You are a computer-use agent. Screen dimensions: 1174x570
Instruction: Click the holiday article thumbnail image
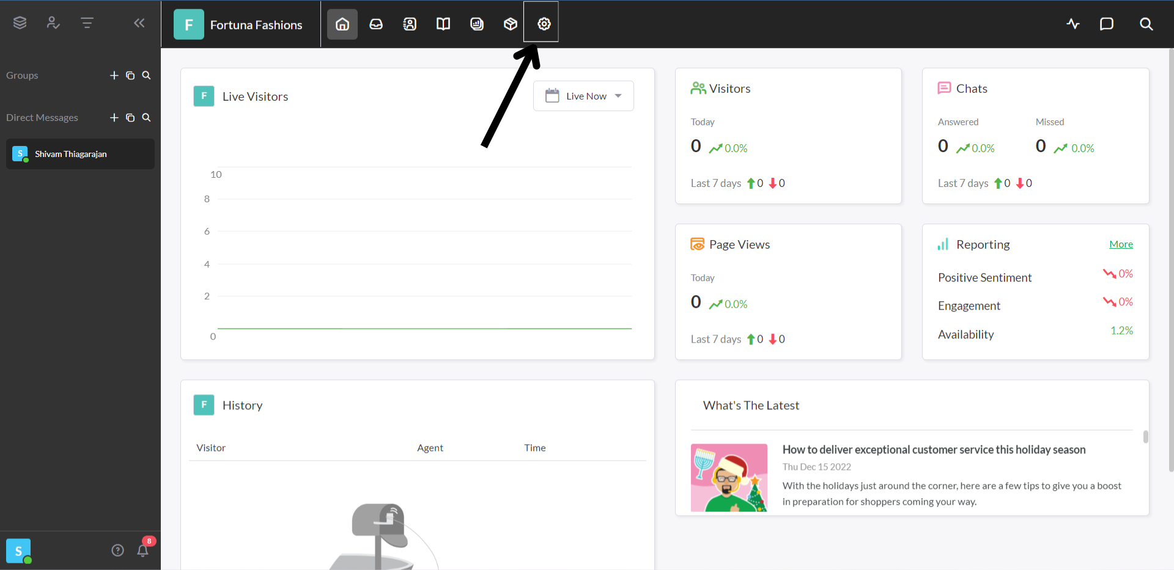(x=729, y=478)
